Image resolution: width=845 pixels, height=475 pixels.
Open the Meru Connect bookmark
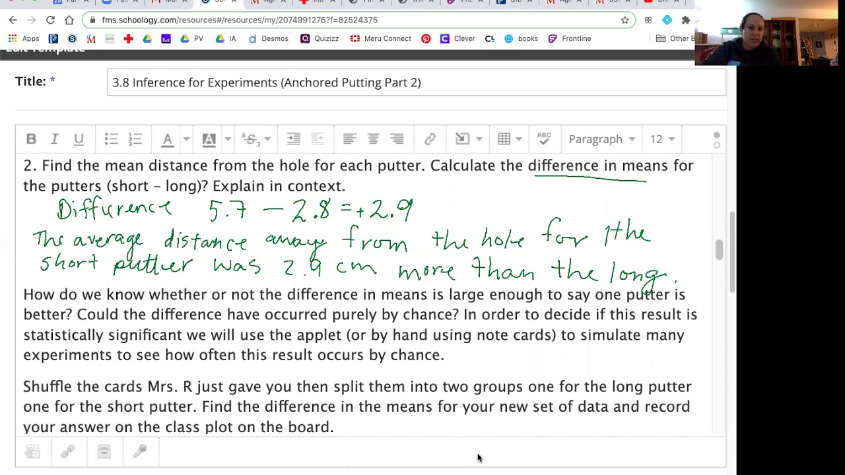tap(381, 39)
